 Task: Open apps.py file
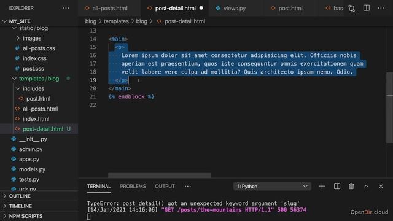click(29, 159)
